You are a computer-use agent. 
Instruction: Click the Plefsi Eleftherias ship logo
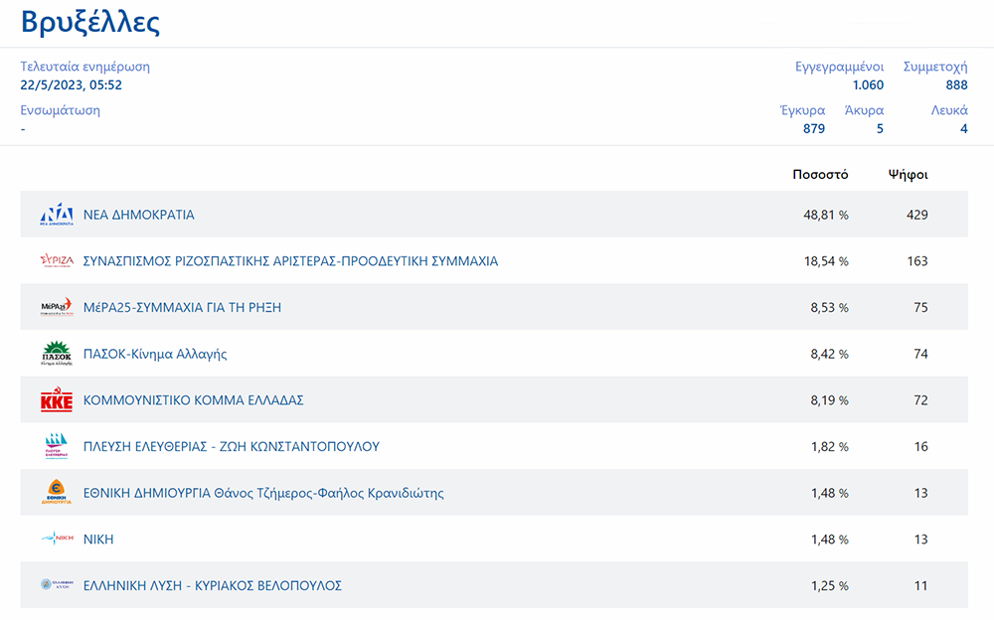coord(57,446)
